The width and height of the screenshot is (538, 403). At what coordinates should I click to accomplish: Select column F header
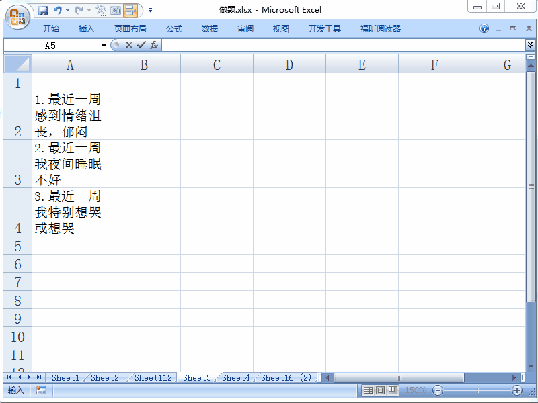(434, 64)
